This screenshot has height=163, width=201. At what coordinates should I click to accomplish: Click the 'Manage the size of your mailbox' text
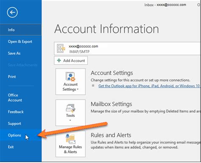tap(145, 111)
